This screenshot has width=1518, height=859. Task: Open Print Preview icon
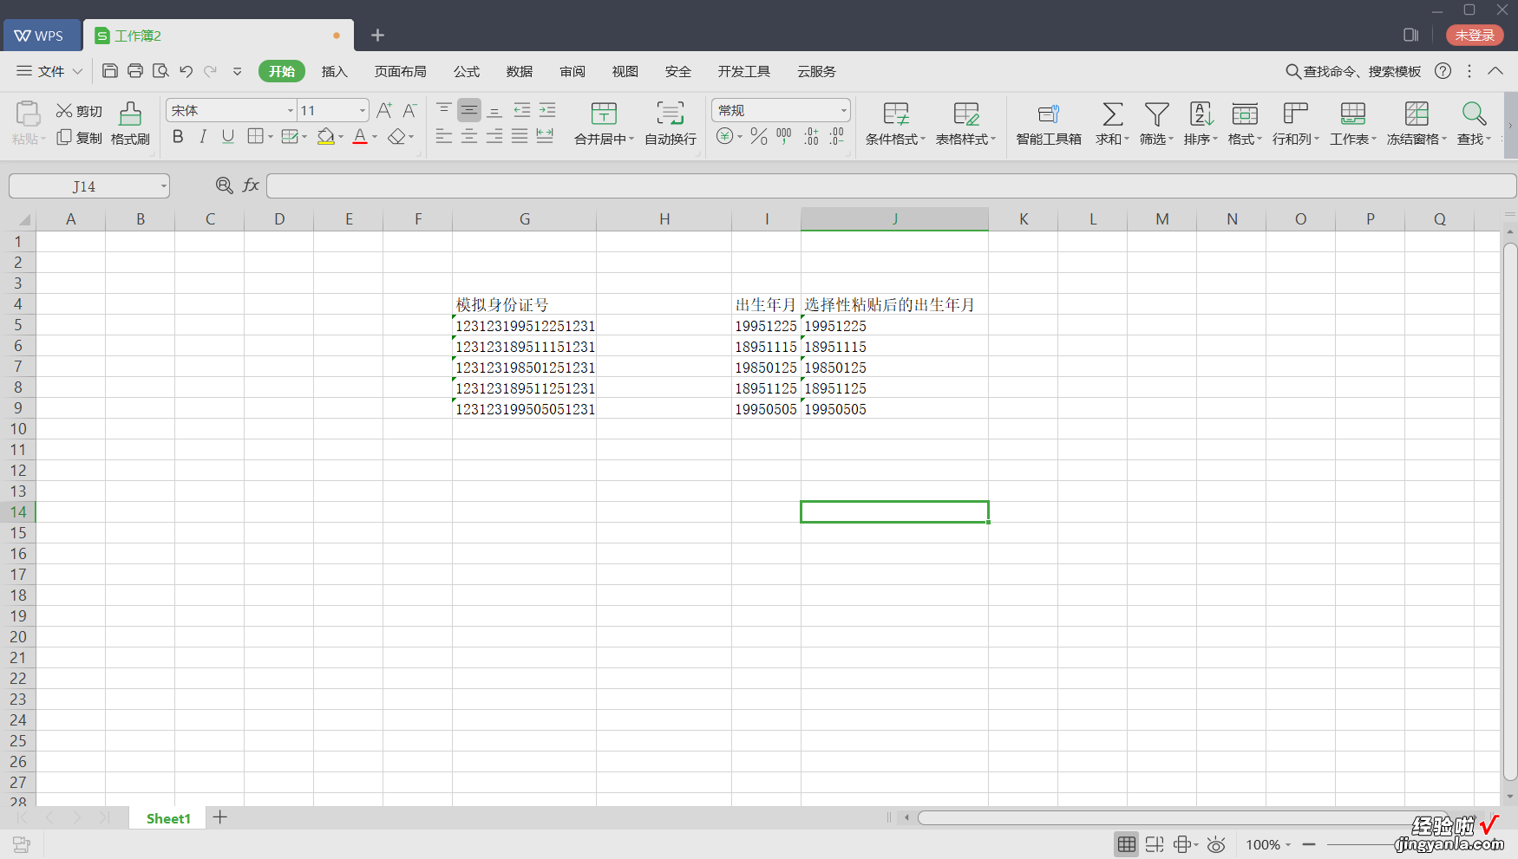pos(160,71)
